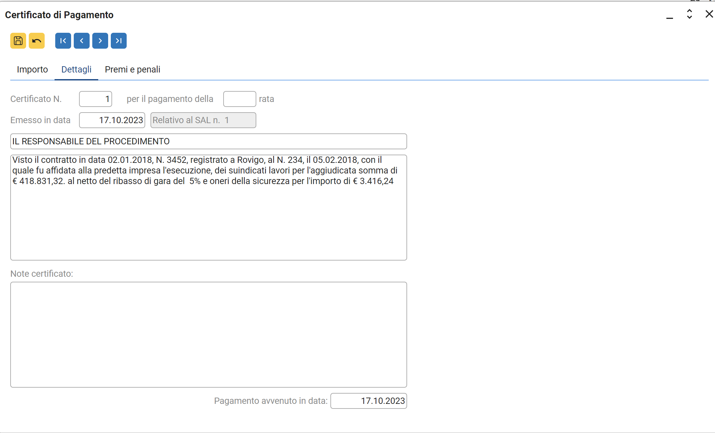The height and width of the screenshot is (433, 715).
Task: Click the rata number input field
Action: pos(239,99)
